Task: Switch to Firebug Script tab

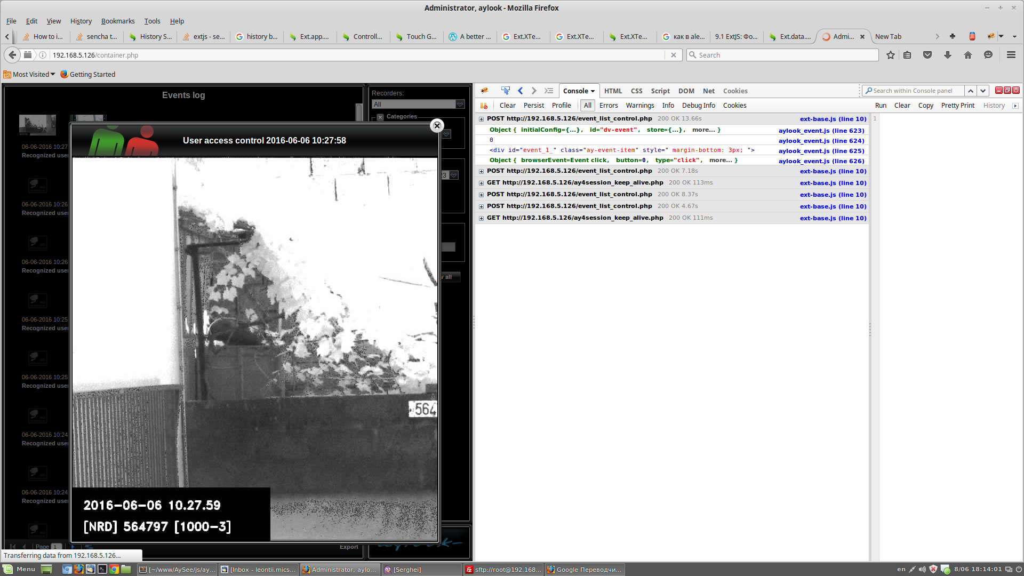Action: pos(660,91)
